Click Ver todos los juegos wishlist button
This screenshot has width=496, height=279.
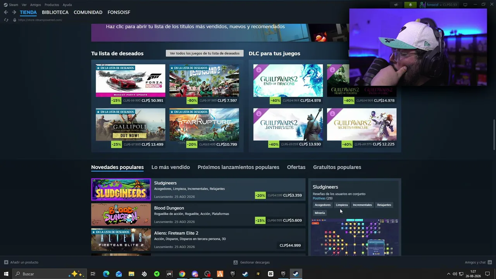click(x=205, y=53)
